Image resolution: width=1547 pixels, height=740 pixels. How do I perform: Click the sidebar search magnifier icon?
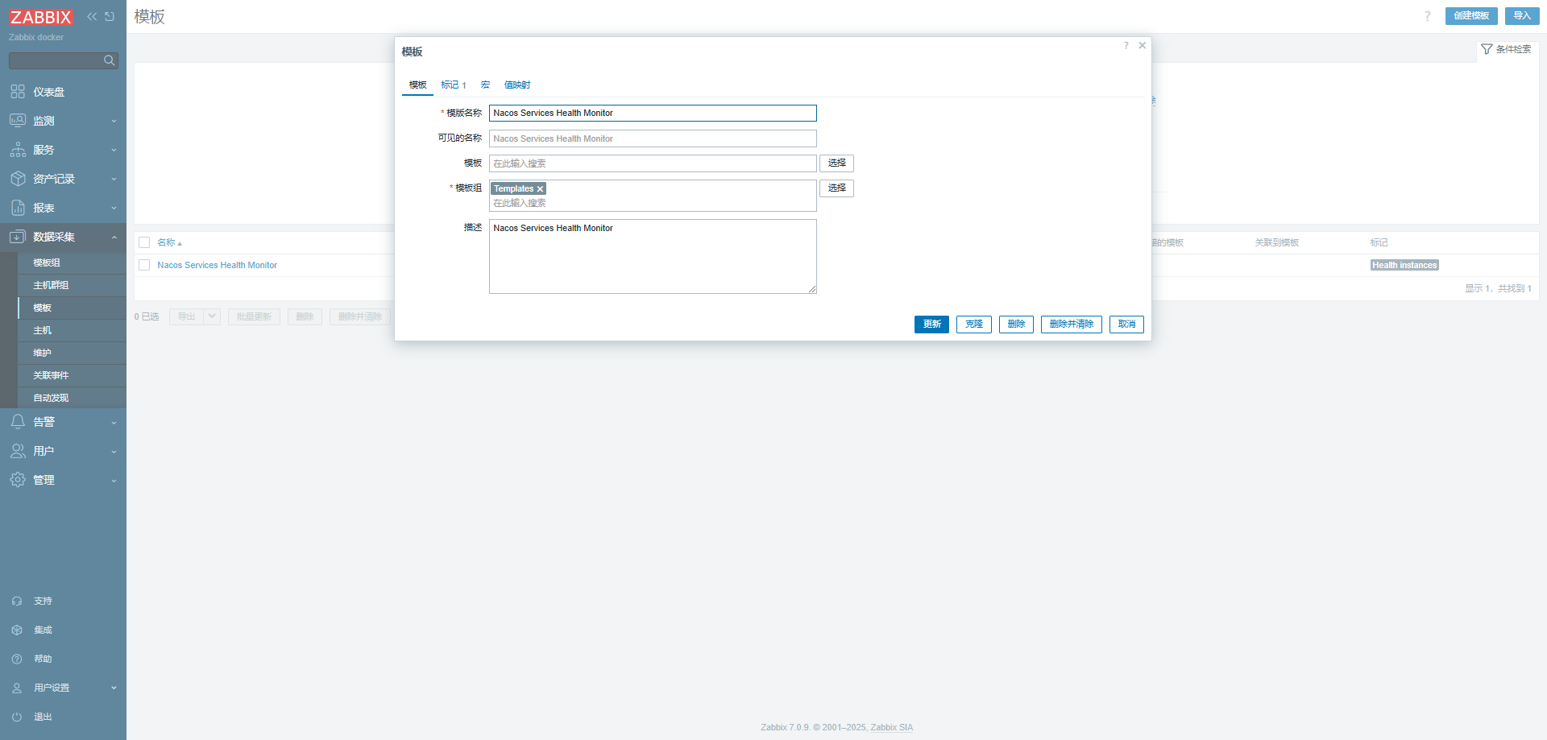tap(110, 60)
